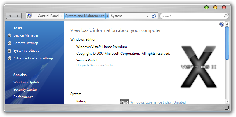This screenshot has height=117, width=236.
Task: Open Help with the blue question mark
Action: pos(222,25)
